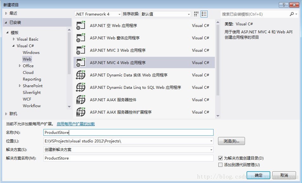The height and width of the screenshot is (183, 302).
Task: Open search options dropdown arrow
Action: point(296,14)
